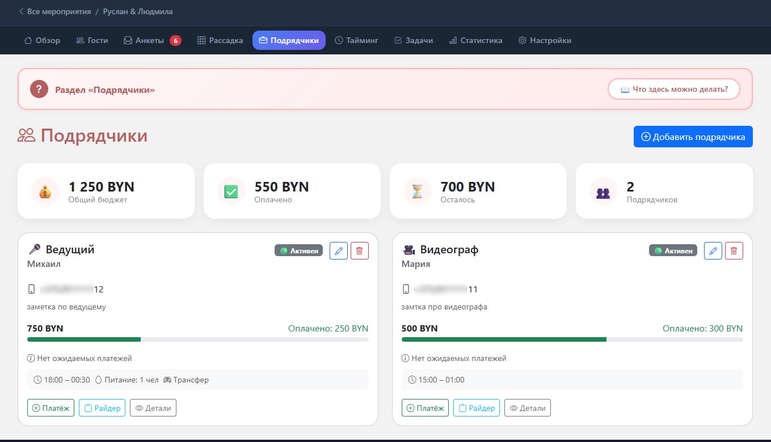Edit the Видеограф contractor with the pencil icon

(713, 250)
